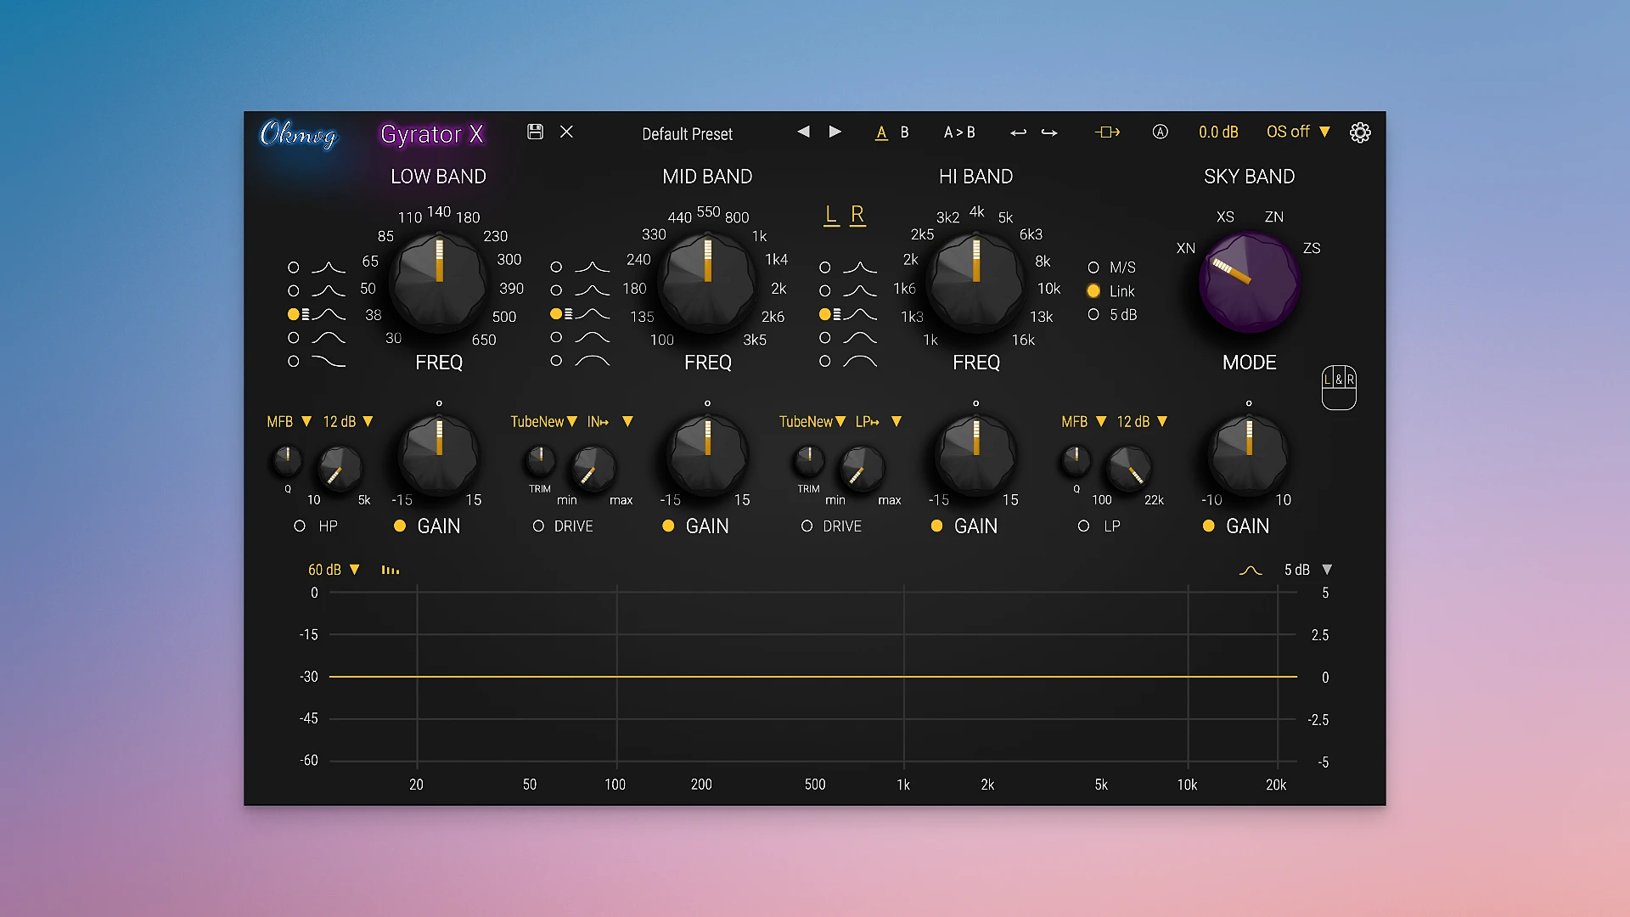Image resolution: width=1630 pixels, height=917 pixels.
Task: Click the save preset disk icon
Action: click(x=535, y=132)
